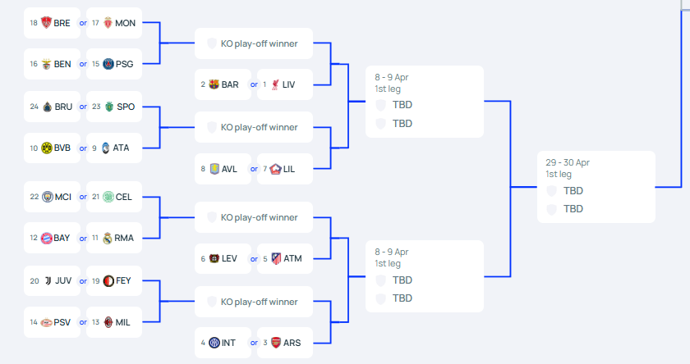Open the topmost KO play-off winner card
The image size is (690, 364).
click(x=254, y=43)
